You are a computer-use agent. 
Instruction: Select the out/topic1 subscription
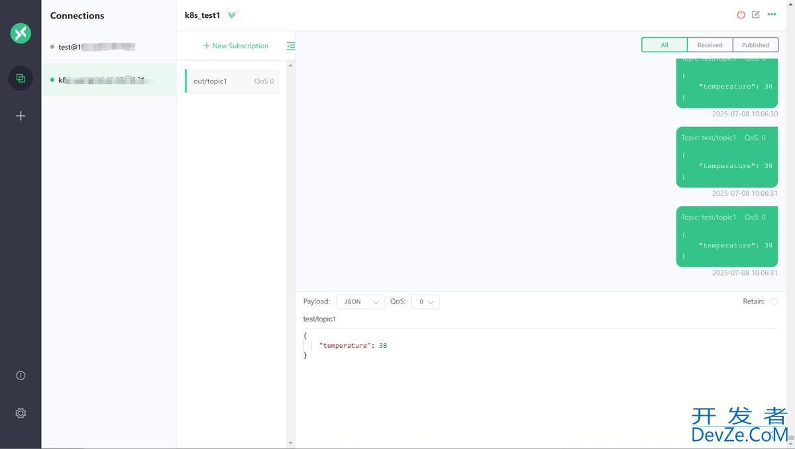point(232,81)
